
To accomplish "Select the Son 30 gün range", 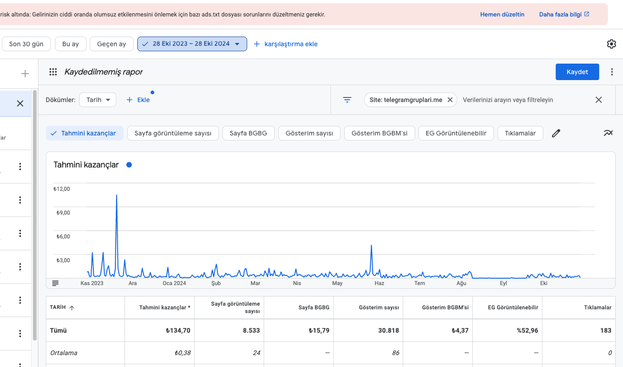I will 26,44.
